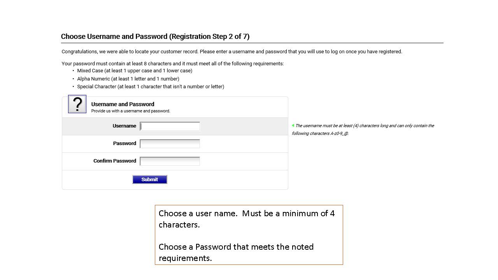Click the Registration Step 2 of 7 heading
The height and width of the screenshot is (280, 498).
tap(155, 37)
